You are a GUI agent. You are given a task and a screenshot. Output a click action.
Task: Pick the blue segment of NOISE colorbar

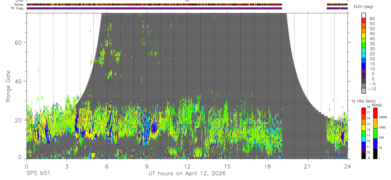375,143
